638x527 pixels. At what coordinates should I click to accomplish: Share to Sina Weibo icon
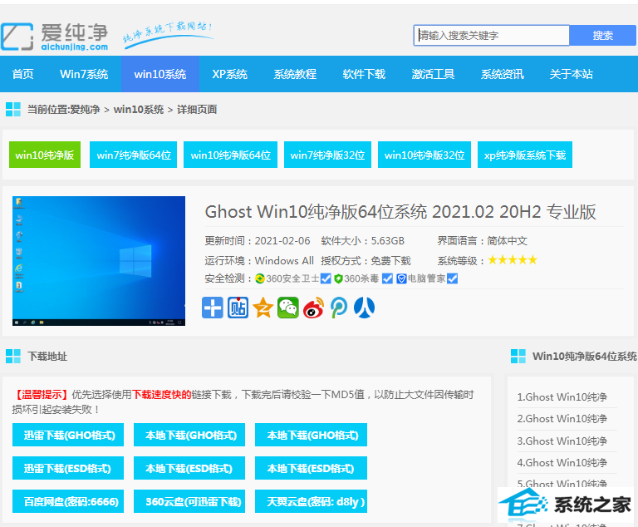click(x=314, y=308)
